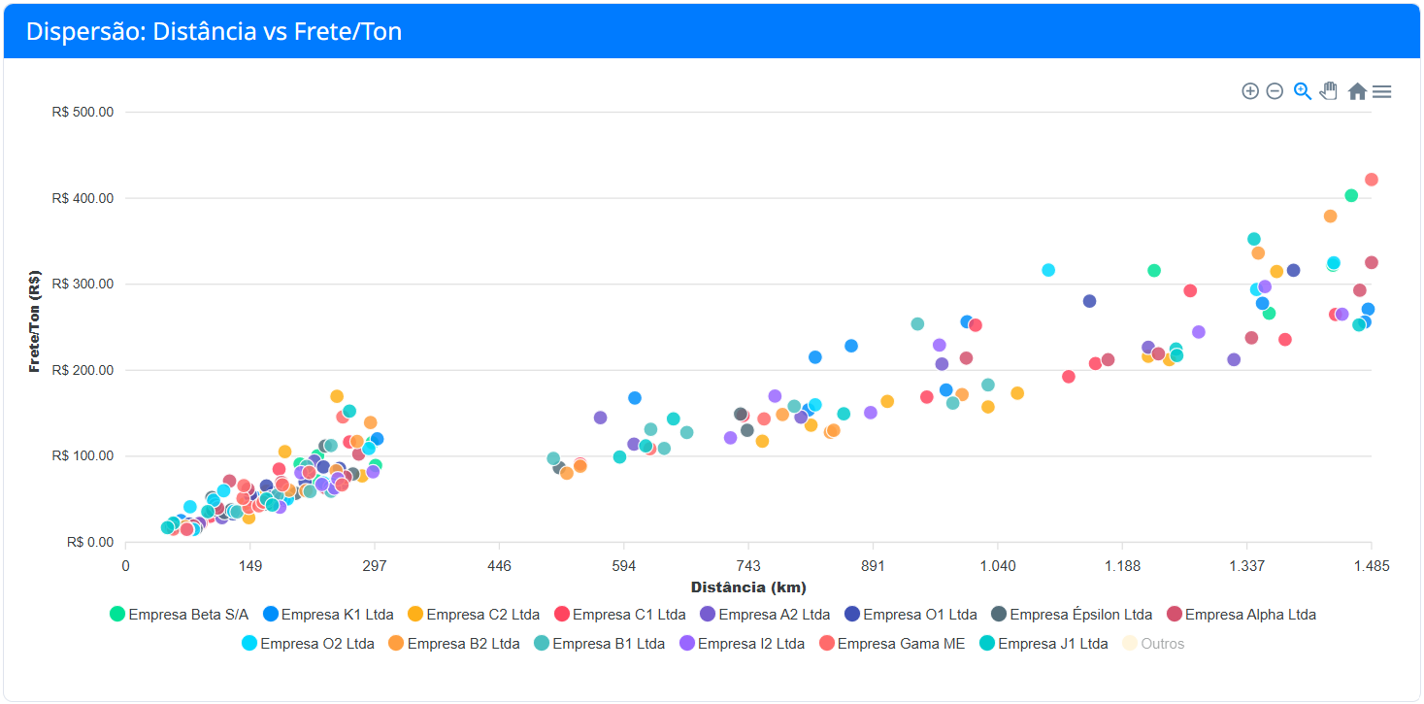Activate the selection zoom magnifier tool

pos(1302,91)
